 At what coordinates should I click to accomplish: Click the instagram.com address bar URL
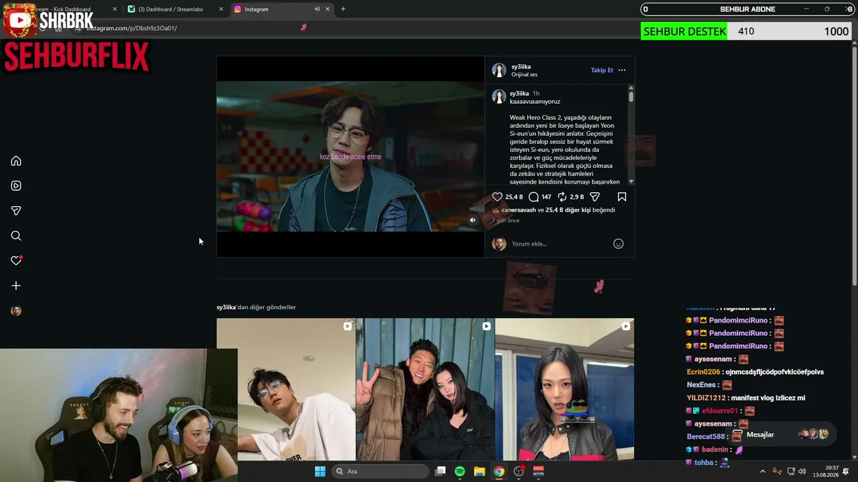tap(131, 28)
